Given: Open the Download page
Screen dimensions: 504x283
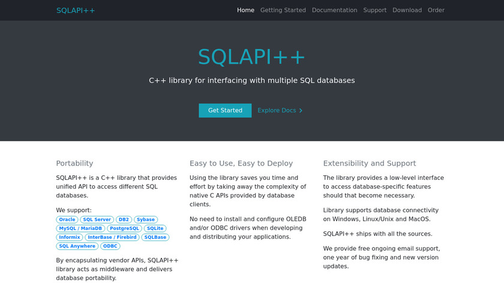Looking at the screenshot, I should click(407, 10).
